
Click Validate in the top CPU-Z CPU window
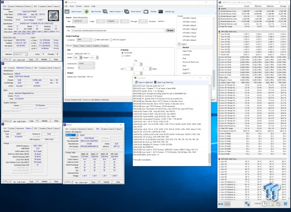click(x=44, y=60)
